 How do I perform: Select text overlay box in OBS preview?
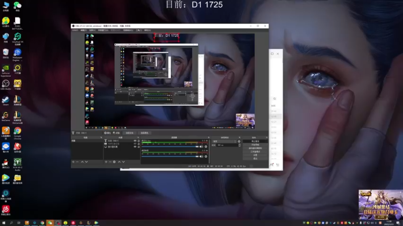point(167,37)
